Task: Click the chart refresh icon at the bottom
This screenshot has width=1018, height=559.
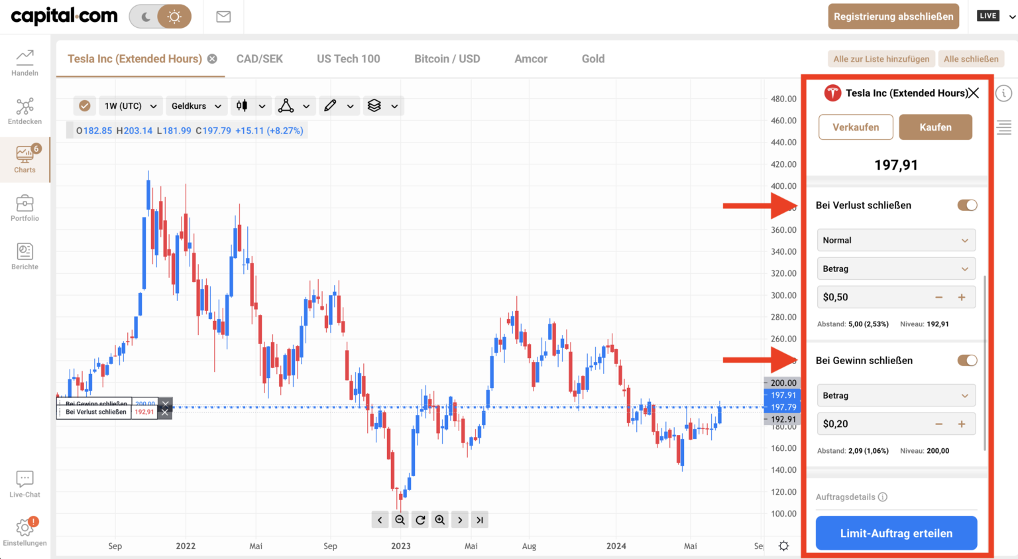Action: pos(420,519)
